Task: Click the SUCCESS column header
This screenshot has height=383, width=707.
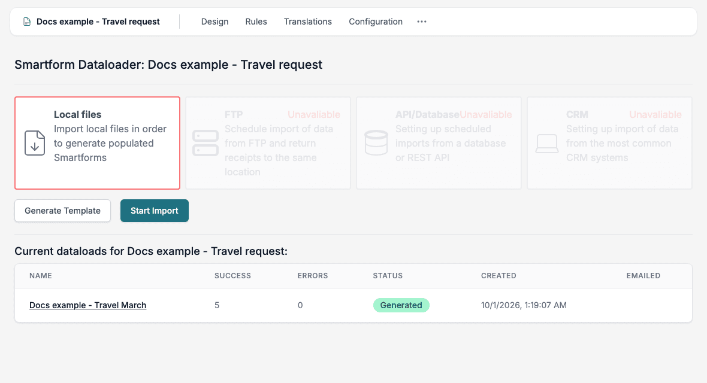Action: click(x=232, y=276)
